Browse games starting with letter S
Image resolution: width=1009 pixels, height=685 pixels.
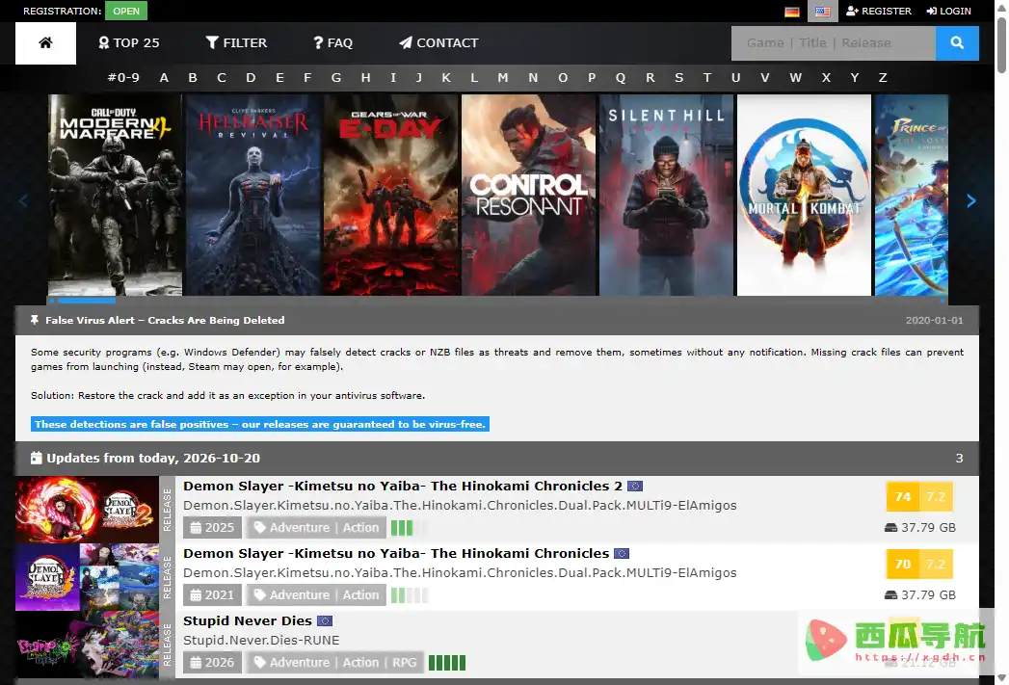[x=678, y=78]
